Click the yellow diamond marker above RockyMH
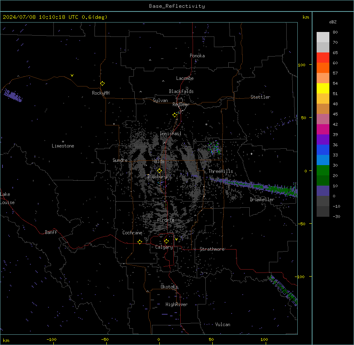The height and width of the screenshot is (345, 354). coord(102,83)
